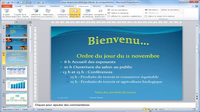Screen dimensions: 200x112
Task: Click the Open folder icon in quick access toolbar
Action: coord(26,2)
